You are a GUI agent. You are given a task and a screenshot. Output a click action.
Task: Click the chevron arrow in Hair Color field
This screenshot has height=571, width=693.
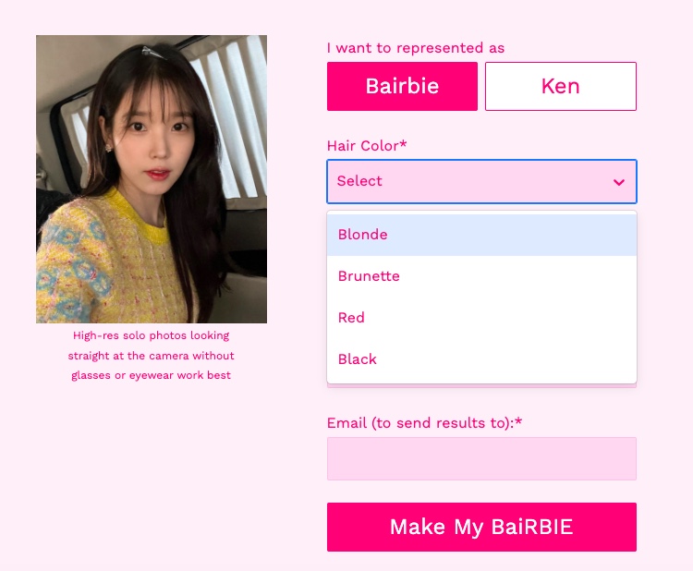coord(619,182)
